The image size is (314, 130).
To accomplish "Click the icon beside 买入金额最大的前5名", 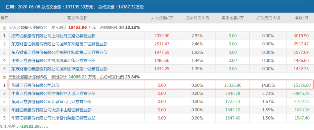I will [4, 28].
